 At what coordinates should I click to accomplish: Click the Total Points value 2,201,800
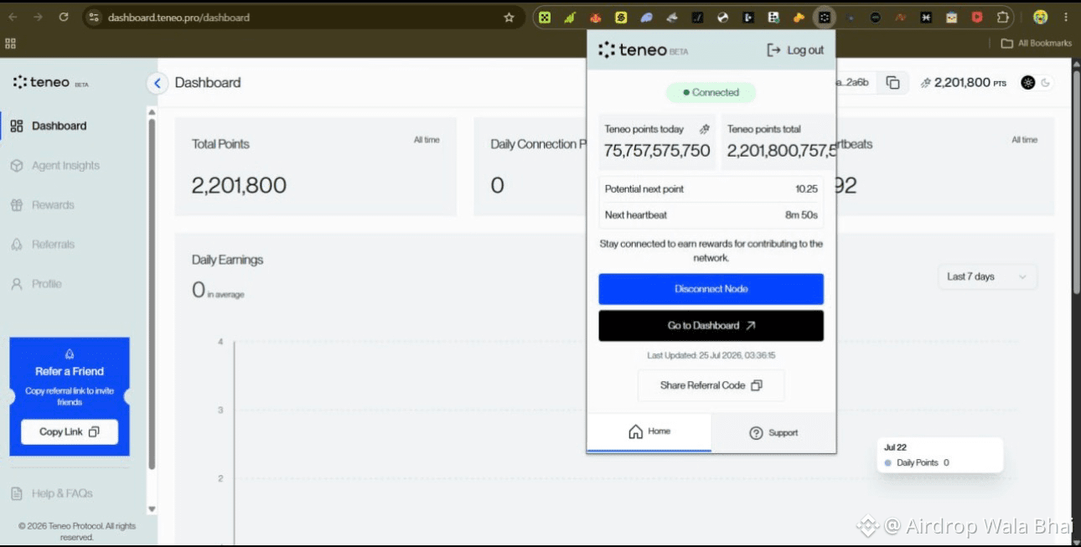[x=239, y=186]
